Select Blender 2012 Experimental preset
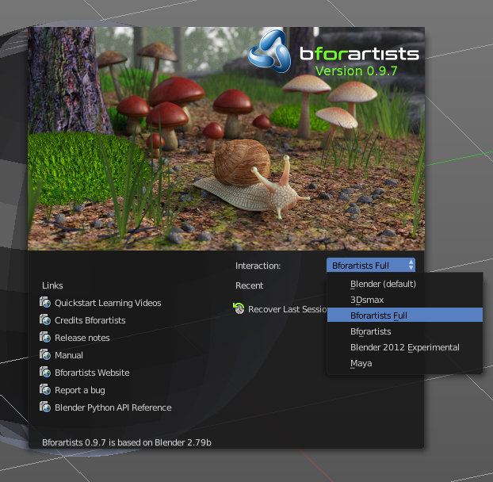493x482 pixels. click(x=405, y=347)
